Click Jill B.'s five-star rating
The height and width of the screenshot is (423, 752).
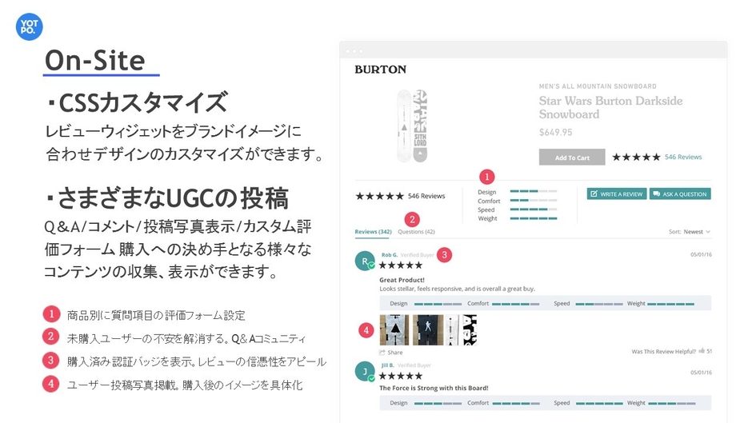click(401, 376)
